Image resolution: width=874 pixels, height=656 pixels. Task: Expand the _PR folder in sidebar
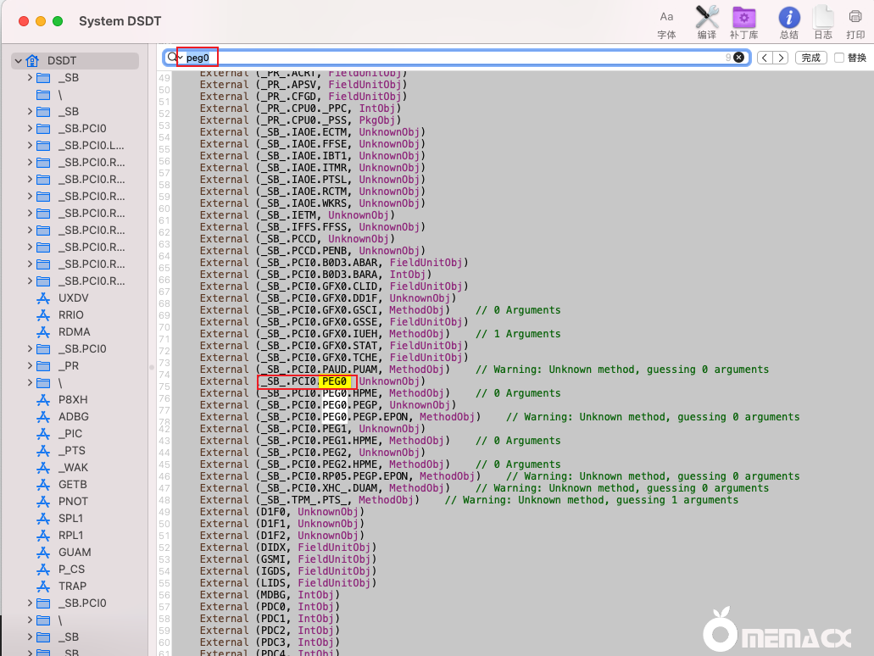click(31, 366)
